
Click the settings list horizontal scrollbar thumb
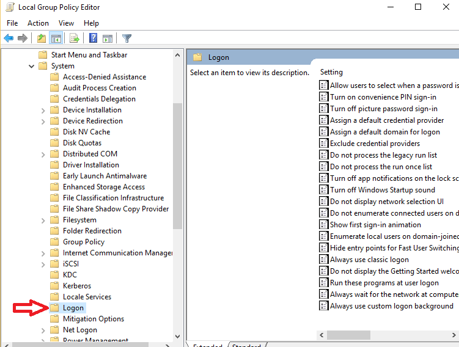(x=348, y=335)
